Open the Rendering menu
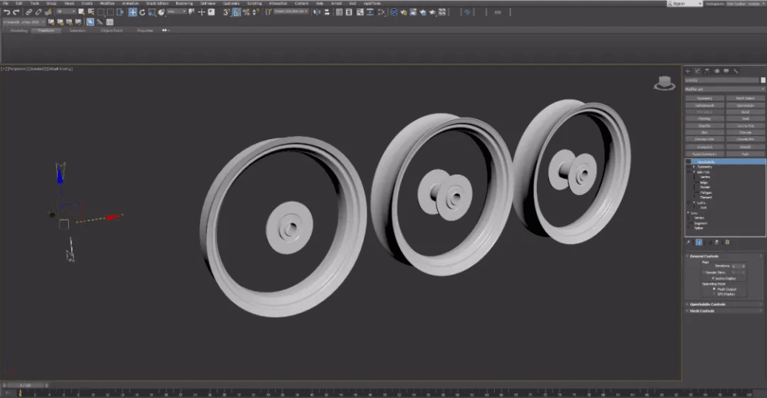The image size is (767, 398). (183, 3)
